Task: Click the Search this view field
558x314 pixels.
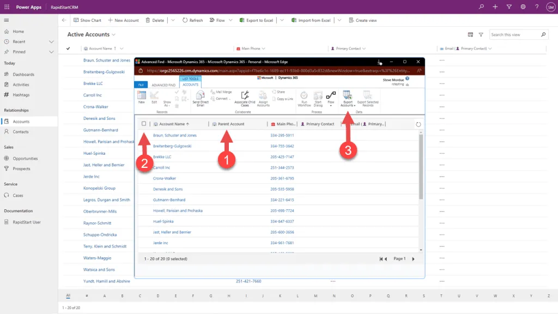Action: pyautogui.click(x=515, y=35)
